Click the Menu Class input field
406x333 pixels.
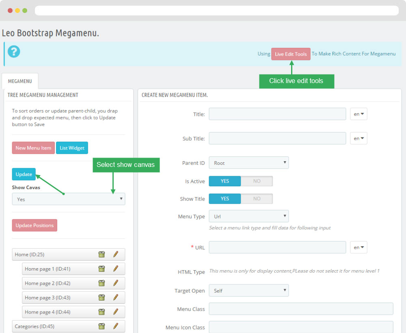[301, 309]
